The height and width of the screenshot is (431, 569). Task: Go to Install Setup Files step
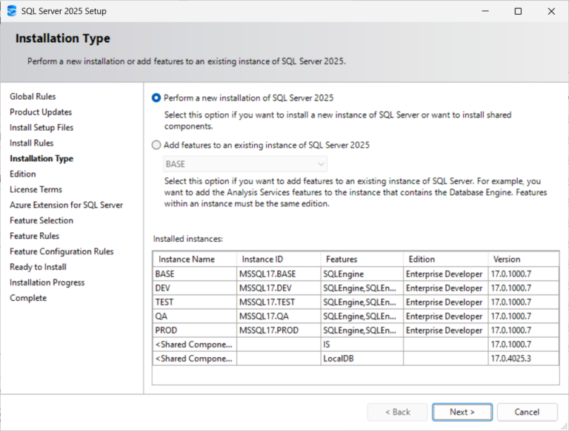click(41, 128)
